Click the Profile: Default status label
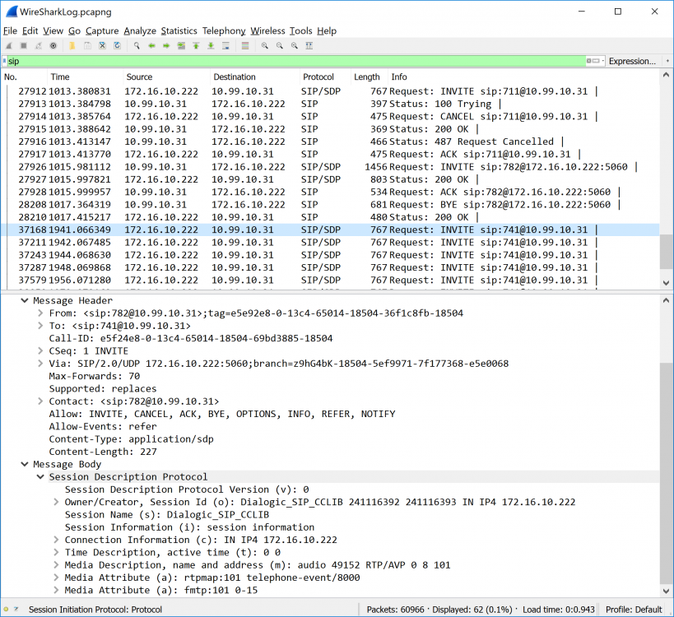 click(x=632, y=610)
